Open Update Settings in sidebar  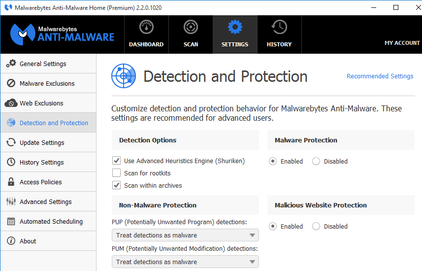click(x=48, y=142)
